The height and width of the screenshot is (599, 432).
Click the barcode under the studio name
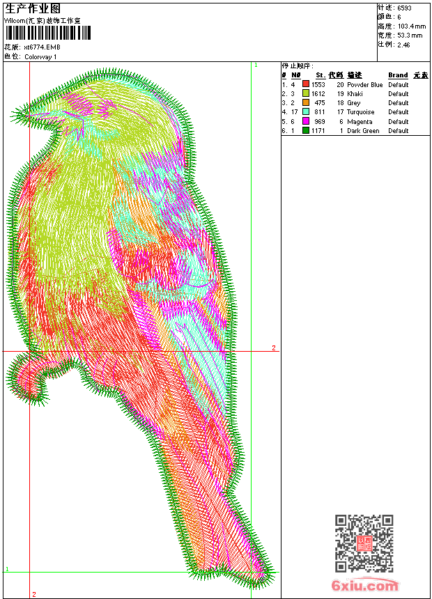[48, 33]
